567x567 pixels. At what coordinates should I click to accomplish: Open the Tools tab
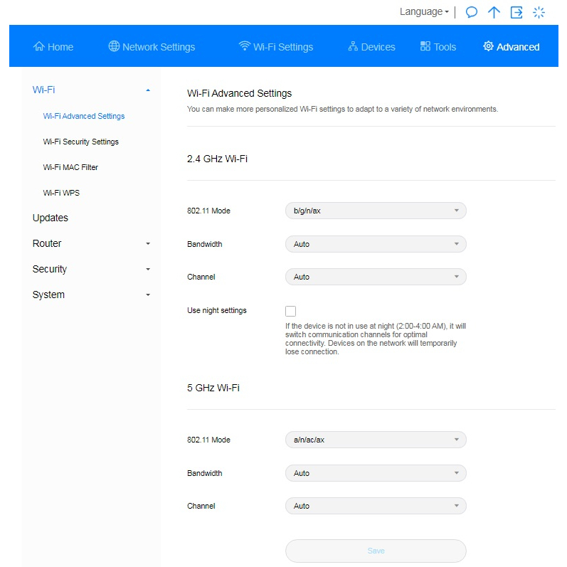point(438,47)
